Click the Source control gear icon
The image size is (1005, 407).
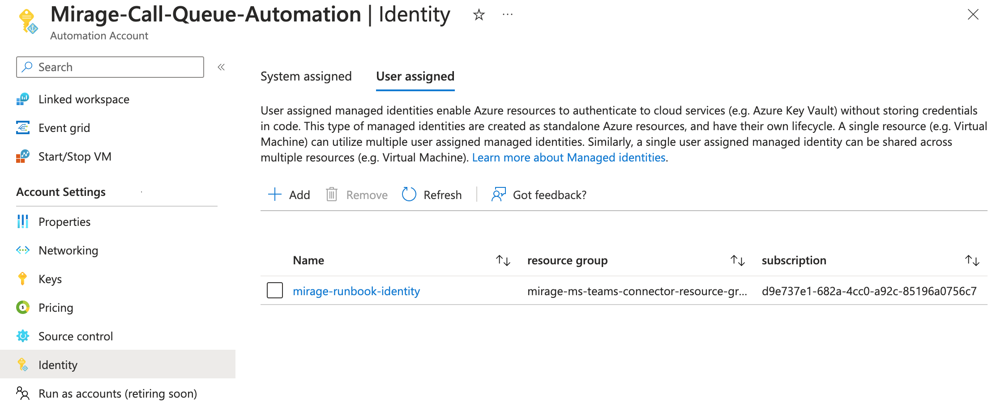[23, 336]
